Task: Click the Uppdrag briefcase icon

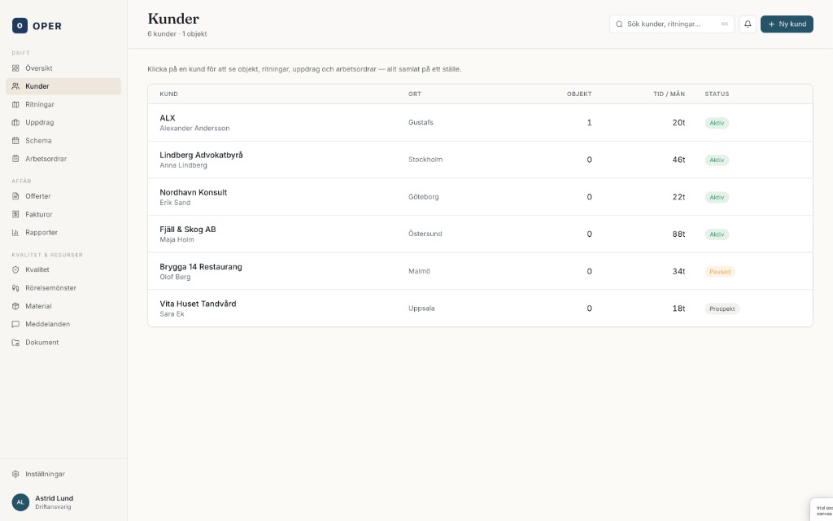Action: [x=15, y=122]
